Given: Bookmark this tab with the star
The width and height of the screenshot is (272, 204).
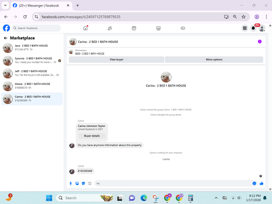Looking at the screenshot, I should pyautogui.click(x=243, y=17).
